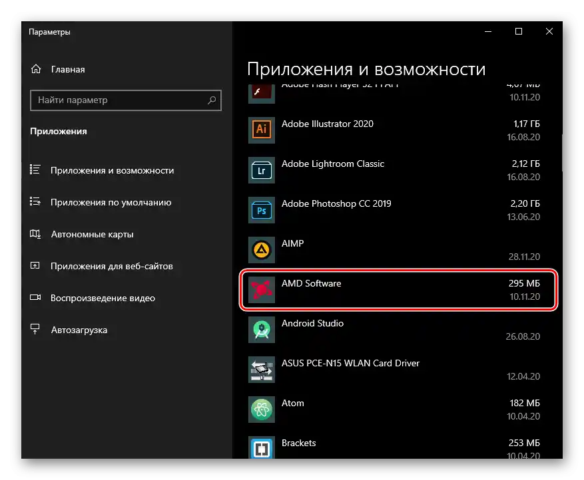This screenshot has height=480, width=584.
Task: Click the apps for websites sidebar icon
Action: tap(35, 266)
